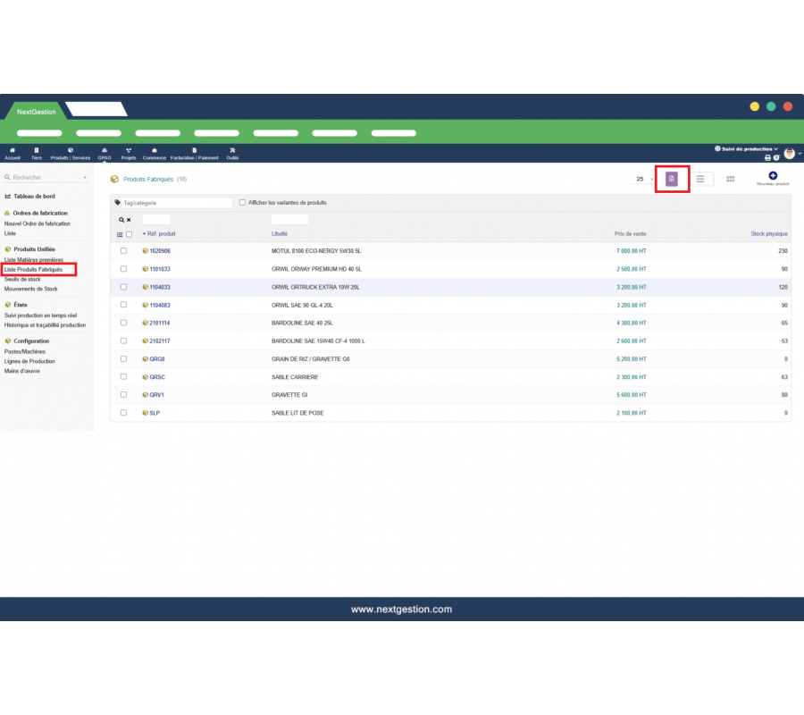
Task: Open the Accueil home icon
Action: (12, 150)
